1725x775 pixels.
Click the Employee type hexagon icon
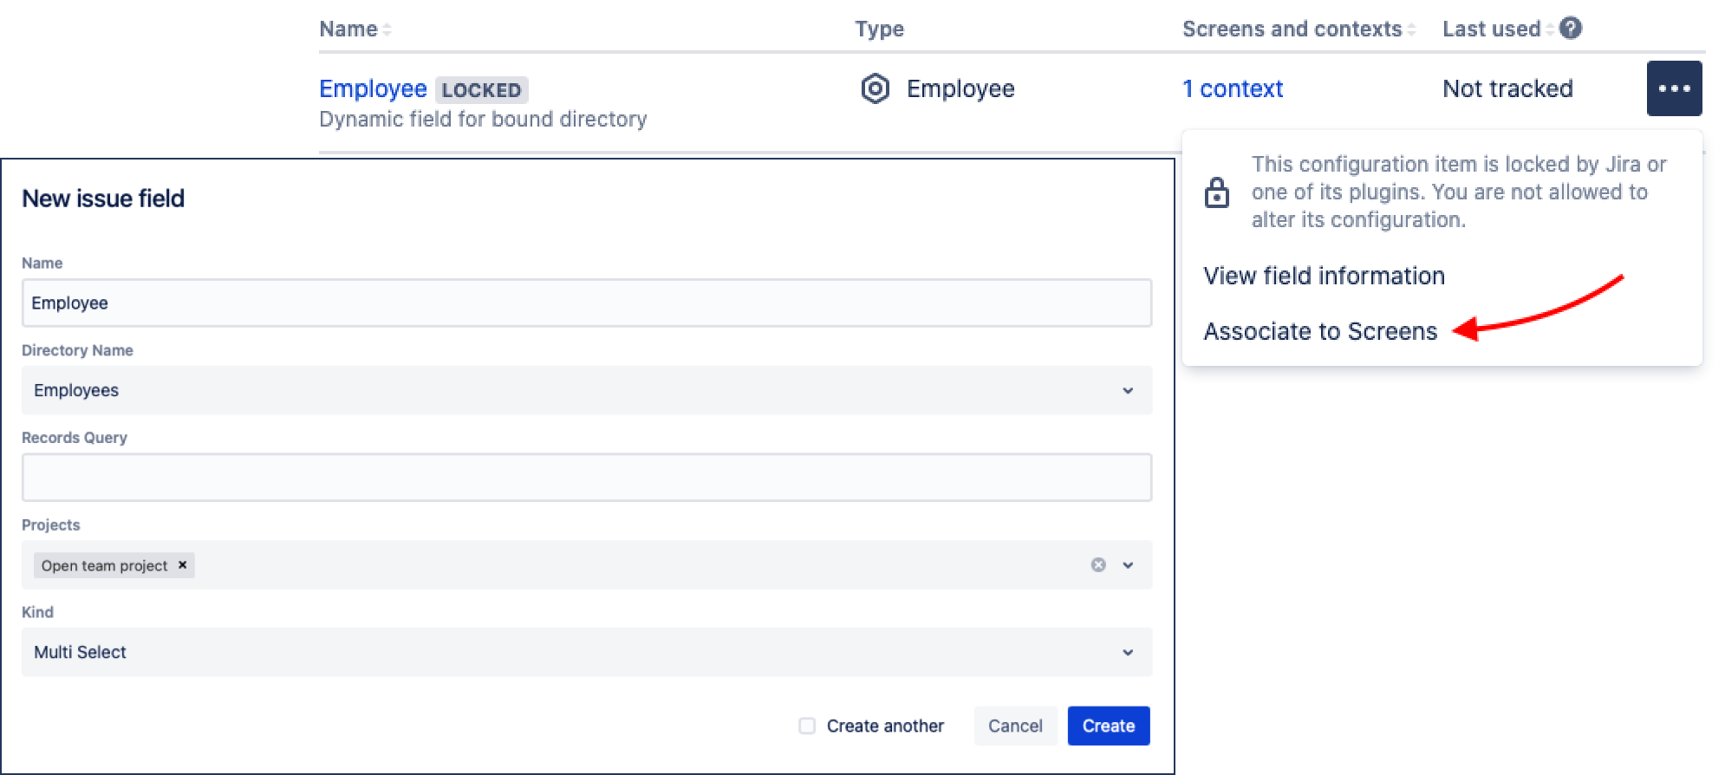click(875, 88)
